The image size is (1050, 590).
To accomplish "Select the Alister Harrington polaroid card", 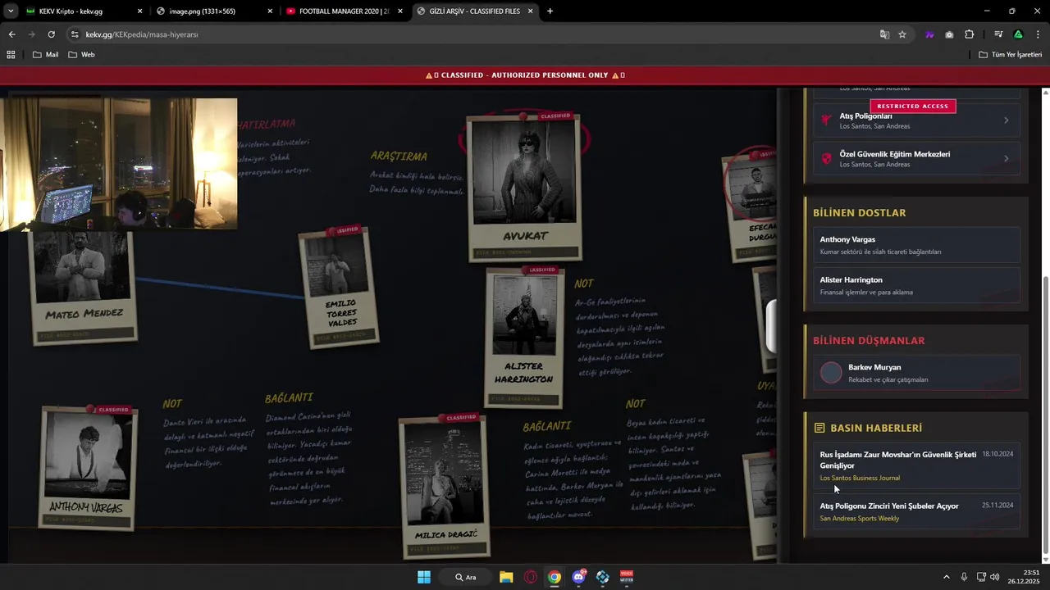I will pos(524,337).
